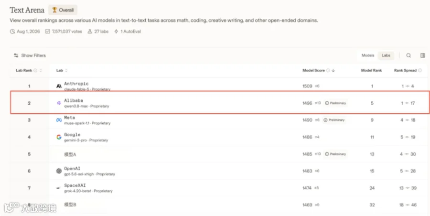The image size is (430, 216).
Task: Click the 13 → 39 rank spread value
Action: pos(408,188)
